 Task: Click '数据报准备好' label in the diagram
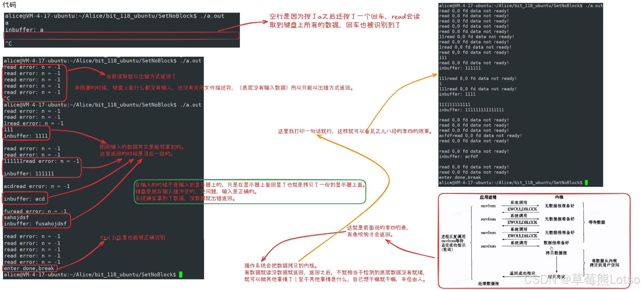tap(556, 243)
